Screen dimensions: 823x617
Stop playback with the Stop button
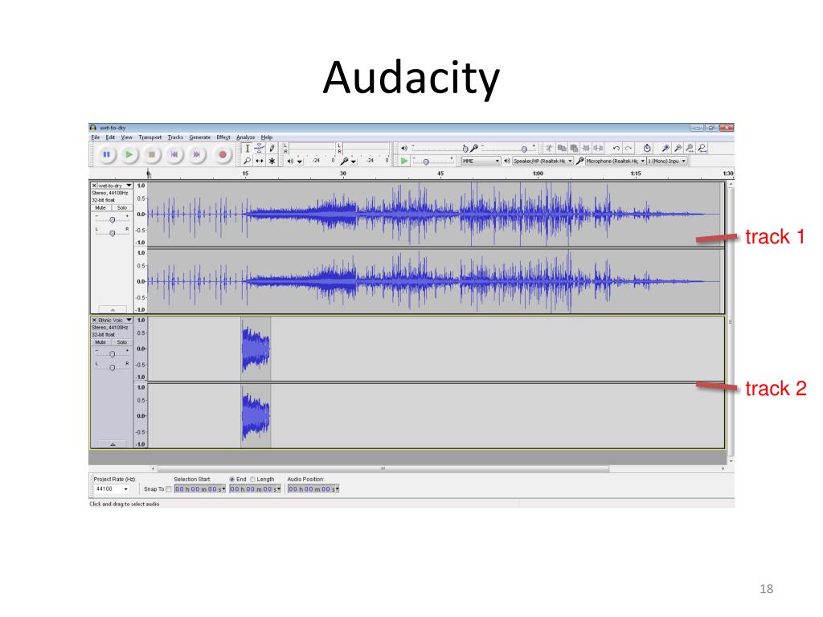click(x=152, y=155)
